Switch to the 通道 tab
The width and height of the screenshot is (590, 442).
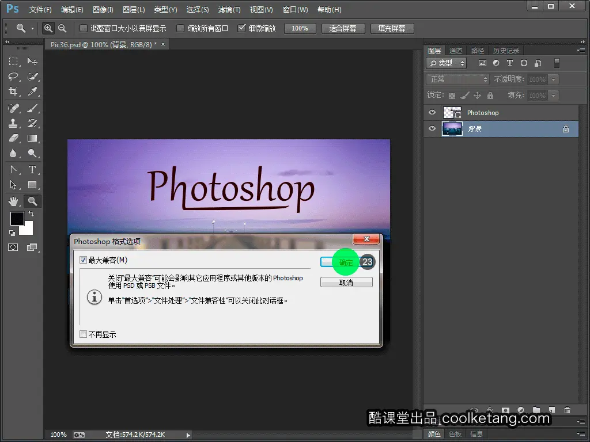(x=456, y=51)
